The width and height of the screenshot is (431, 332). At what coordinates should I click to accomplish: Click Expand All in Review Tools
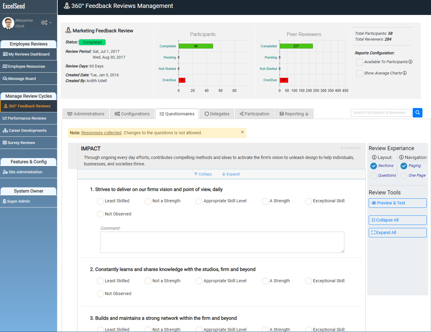point(397,233)
